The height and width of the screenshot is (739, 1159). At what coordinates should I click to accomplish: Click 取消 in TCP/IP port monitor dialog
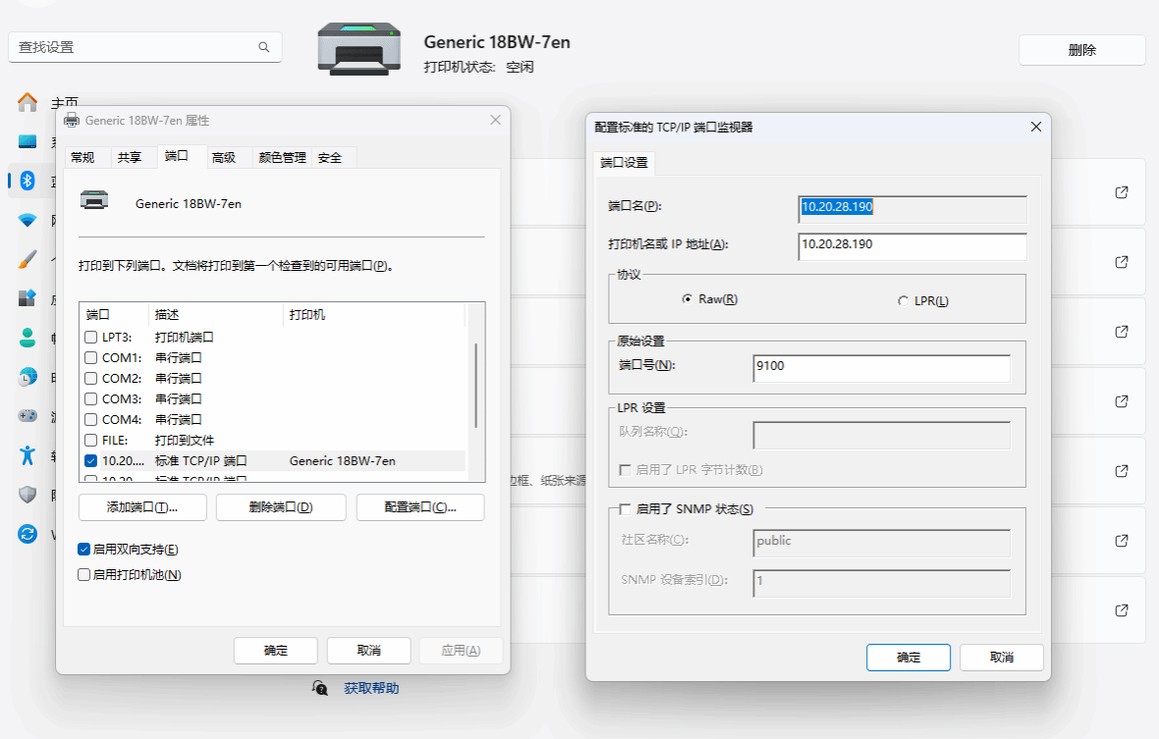point(1002,658)
